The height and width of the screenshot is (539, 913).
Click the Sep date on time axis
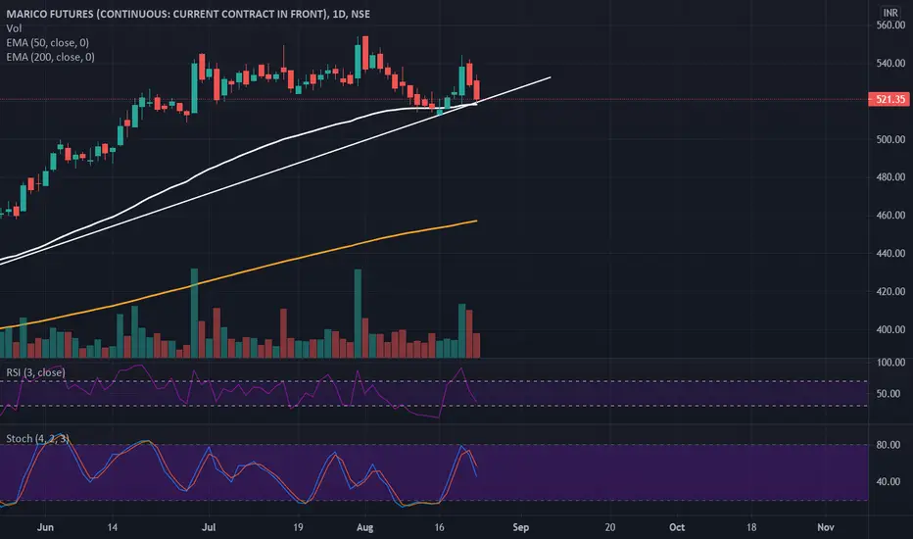tap(520, 527)
